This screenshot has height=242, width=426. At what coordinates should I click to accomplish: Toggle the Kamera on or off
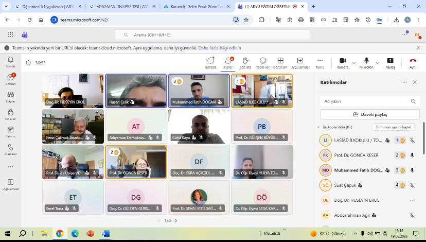[343, 63]
